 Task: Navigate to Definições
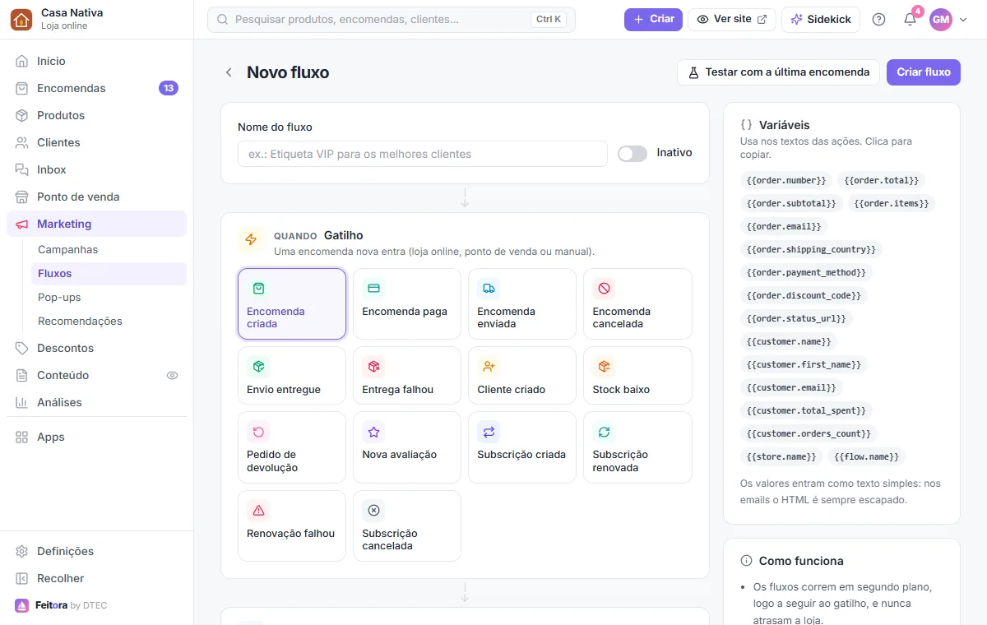[97, 551]
